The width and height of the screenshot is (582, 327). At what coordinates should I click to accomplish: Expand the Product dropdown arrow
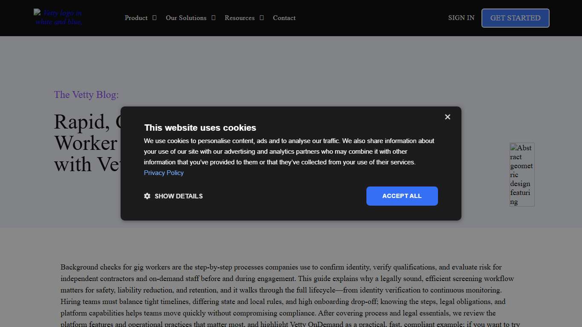coord(154,18)
